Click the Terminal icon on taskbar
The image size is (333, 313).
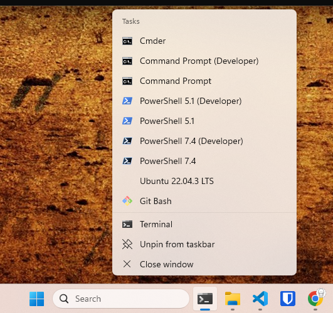click(205, 299)
